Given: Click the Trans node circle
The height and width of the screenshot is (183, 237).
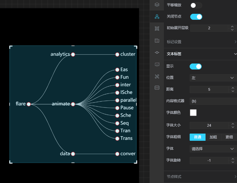Looking at the screenshot, I should pyautogui.click(x=117, y=139).
